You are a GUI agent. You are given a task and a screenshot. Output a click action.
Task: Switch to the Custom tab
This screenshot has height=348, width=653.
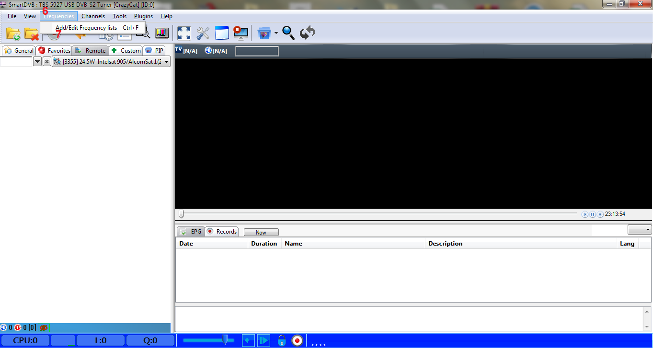pyautogui.click(x=126, y=50)
